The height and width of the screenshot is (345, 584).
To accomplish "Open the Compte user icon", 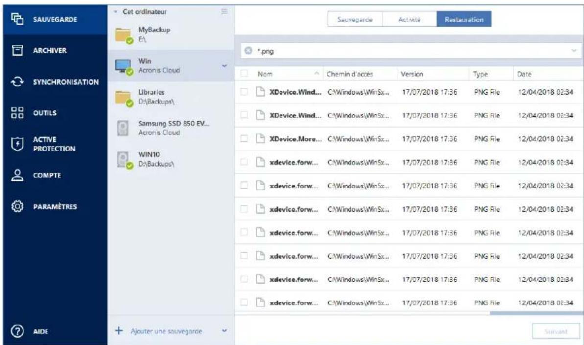I will pyautogui.click(x=17, y=175).
